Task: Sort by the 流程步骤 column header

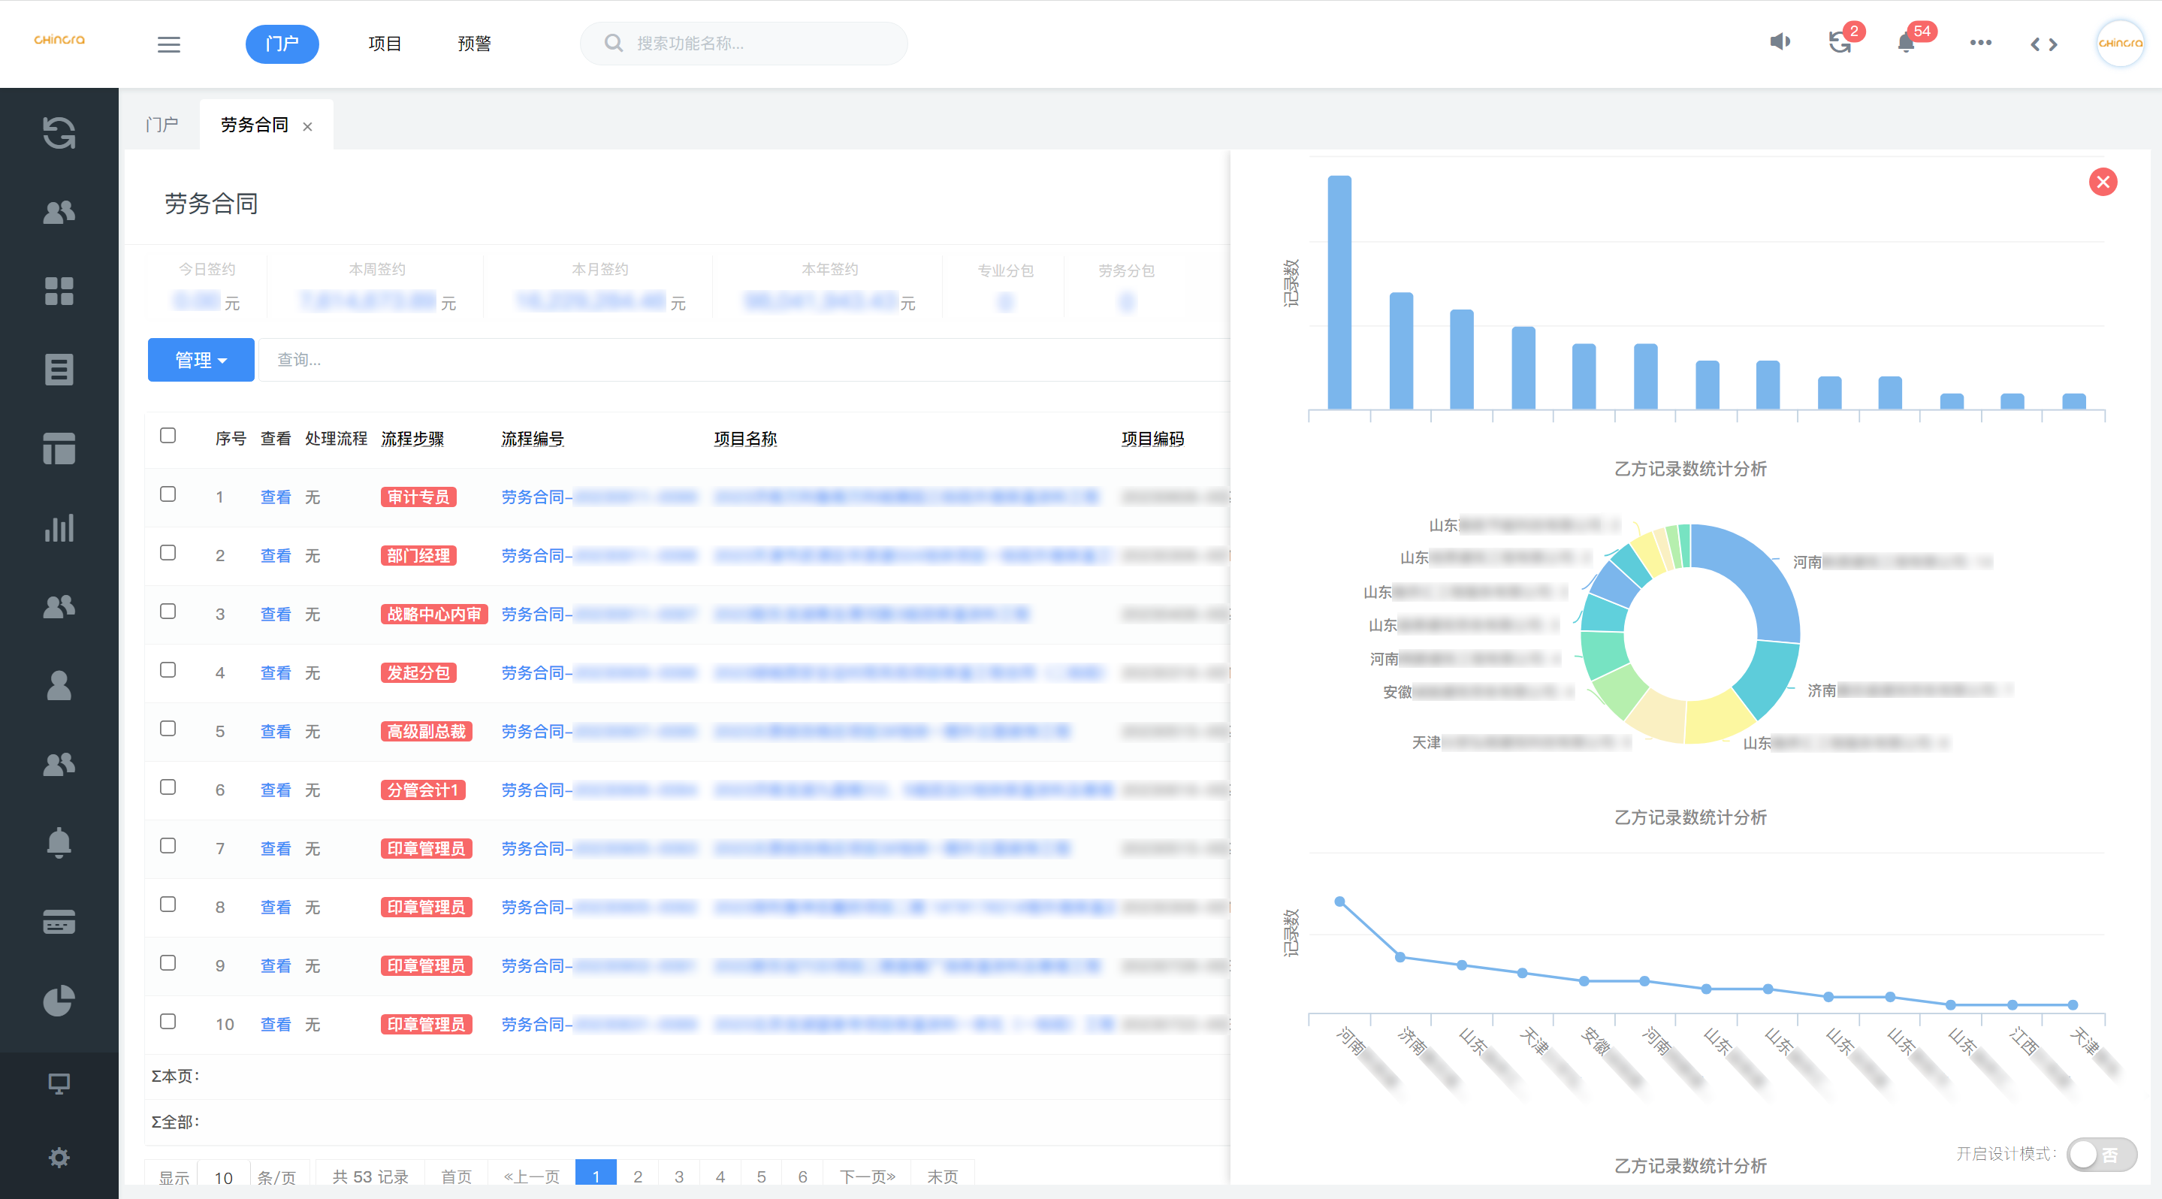Action: click(x=412, y=439)
